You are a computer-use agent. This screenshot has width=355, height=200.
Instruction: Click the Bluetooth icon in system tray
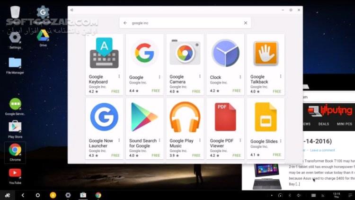coord(290,195)
